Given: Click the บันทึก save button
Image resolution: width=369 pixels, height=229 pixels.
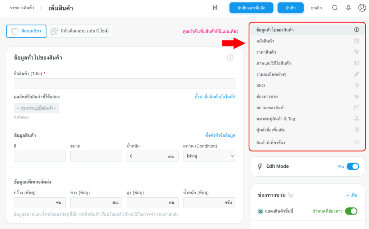Looking at the screenshot, I should click(x=290, y=8).
